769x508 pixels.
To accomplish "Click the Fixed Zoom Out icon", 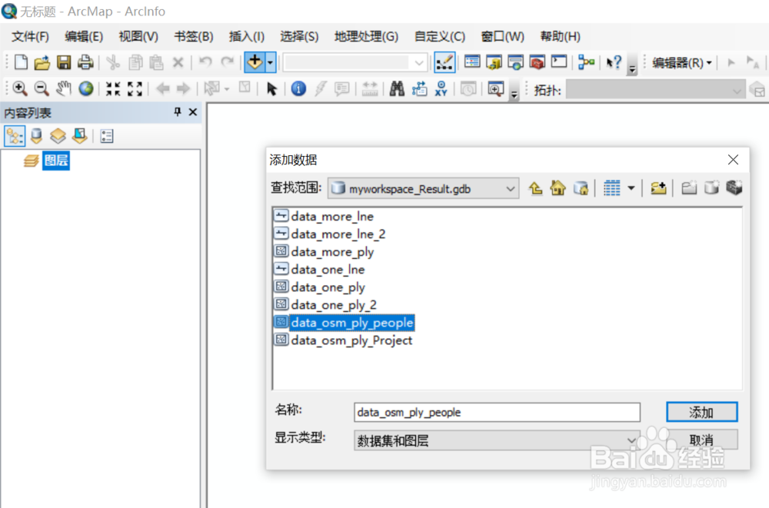I will click(x=135, y=88).
